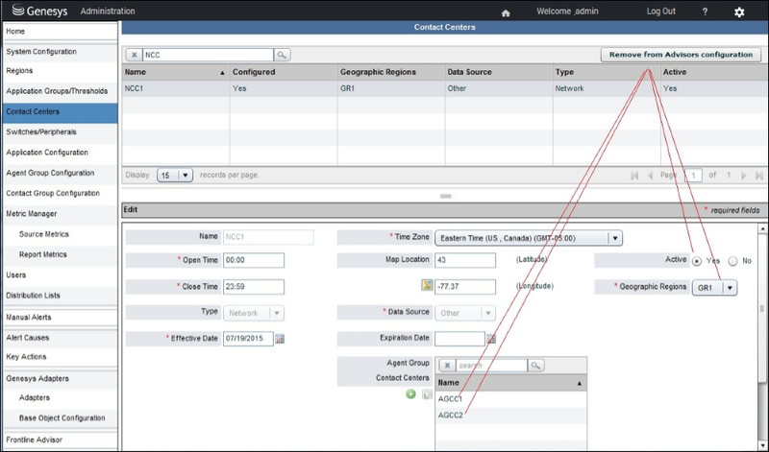The width and height of the screenshot is (769, 452).
Task: Change records per page dropdown
Action: tap(175, 176)
